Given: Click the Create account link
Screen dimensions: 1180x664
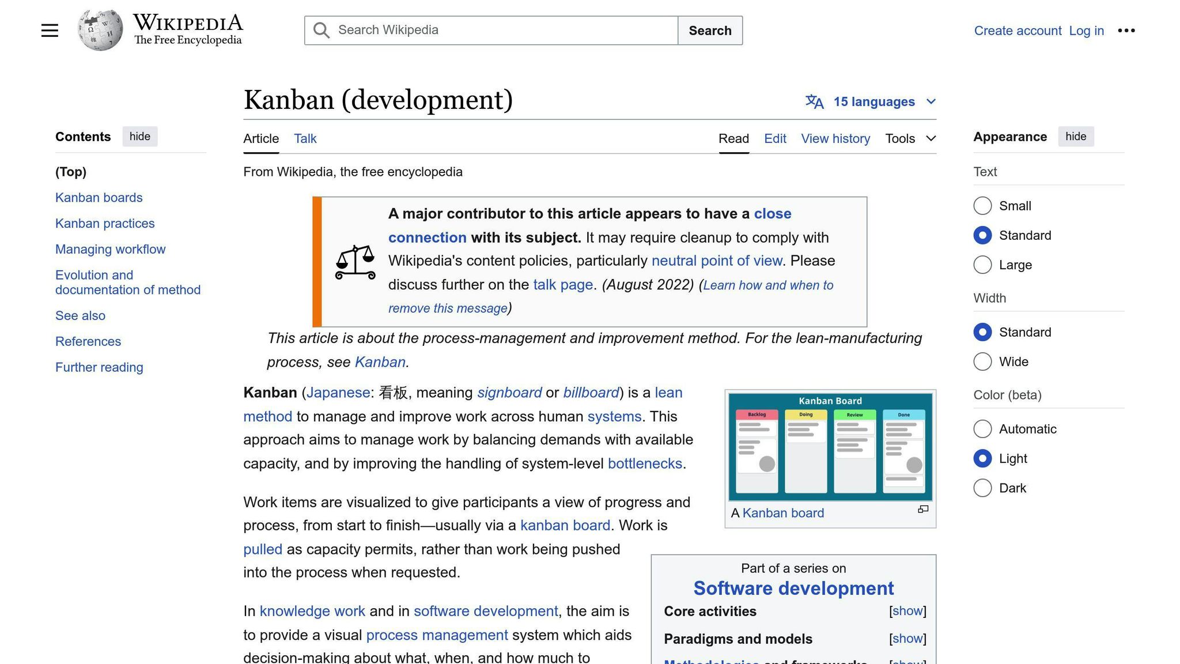Looking at the screenshot, I should (x=1018, y=31).
